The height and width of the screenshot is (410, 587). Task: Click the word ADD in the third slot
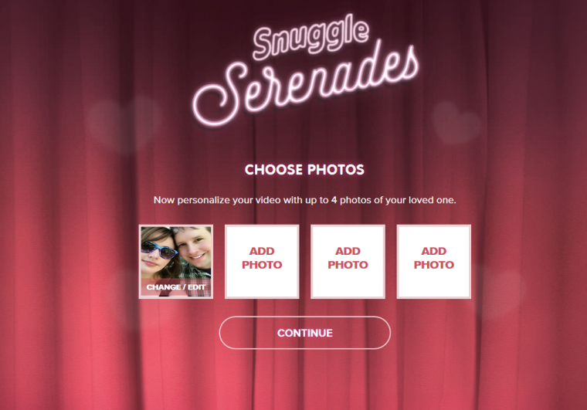pyautogui.click(x=348, y=251)
